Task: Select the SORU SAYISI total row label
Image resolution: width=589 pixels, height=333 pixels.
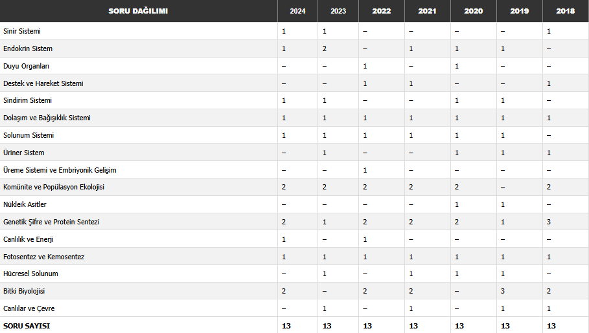Action: coord(27,326)
